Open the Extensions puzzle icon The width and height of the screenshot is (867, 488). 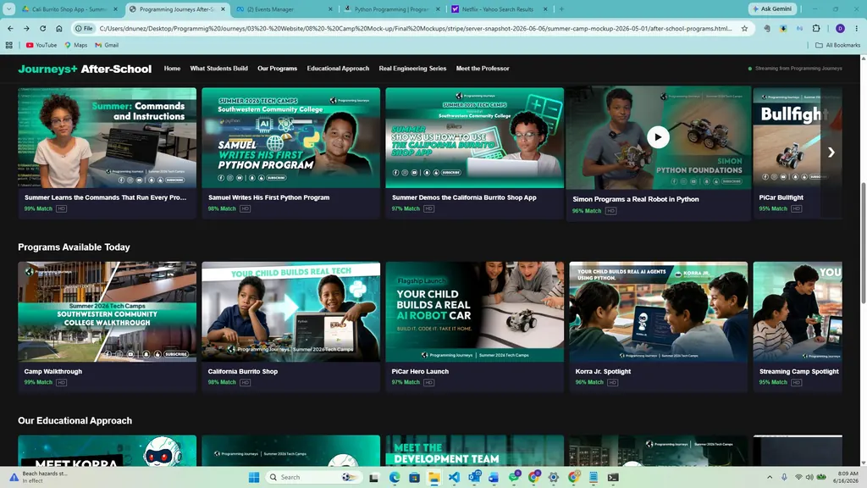point(816,28)
